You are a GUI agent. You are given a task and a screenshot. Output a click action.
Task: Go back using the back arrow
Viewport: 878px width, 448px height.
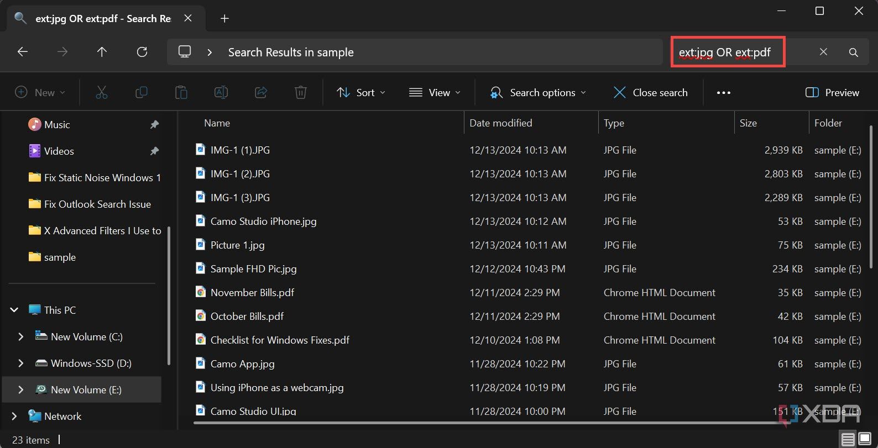tap(23, 52)
